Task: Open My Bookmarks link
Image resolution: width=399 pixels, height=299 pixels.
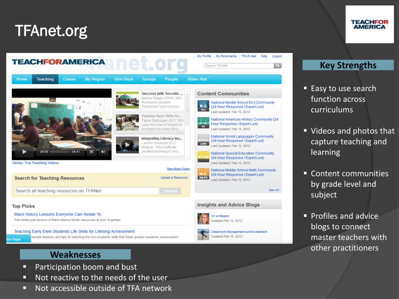Action: [226, 56]
